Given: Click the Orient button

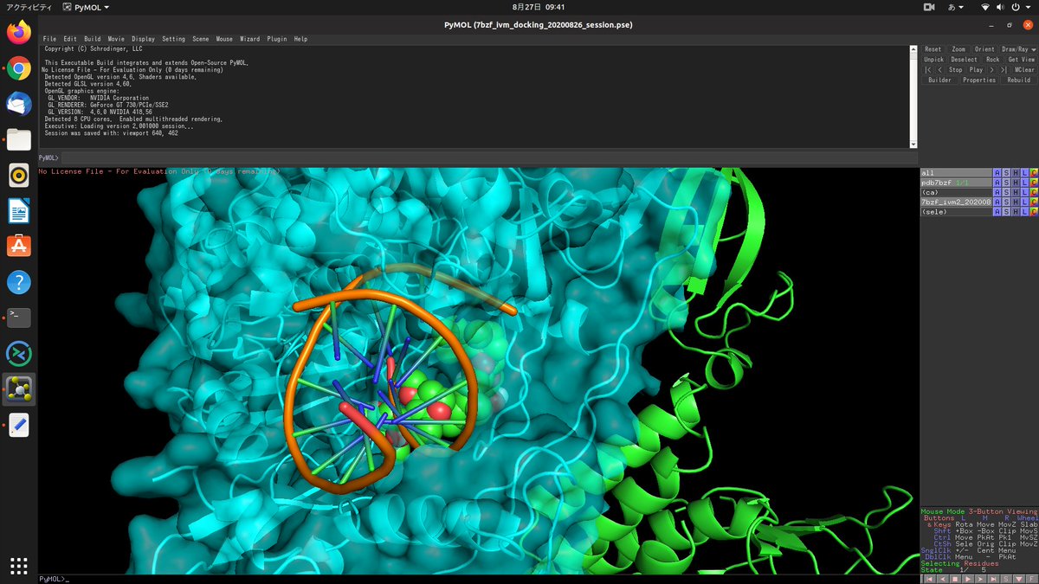Looking at the screenshot, I should click(x=984, y=49).
